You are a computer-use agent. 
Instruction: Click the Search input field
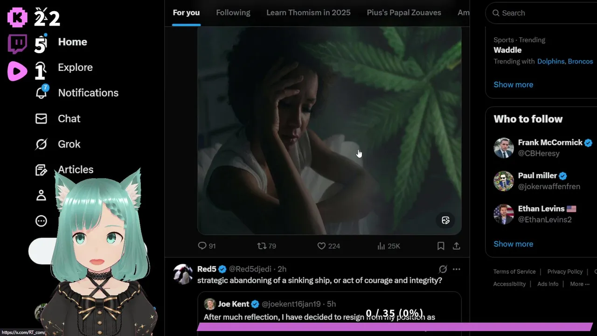click(543, 13)
